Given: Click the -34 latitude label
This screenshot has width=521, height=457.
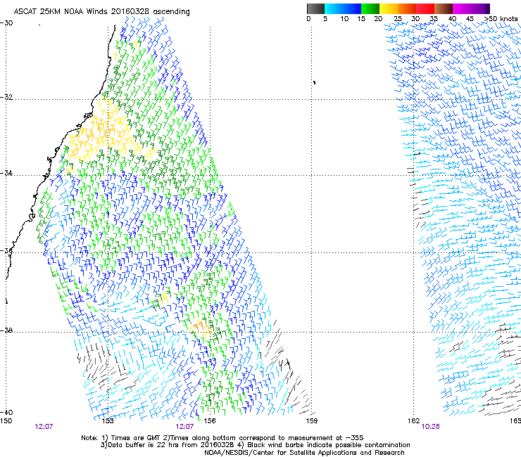Looking at the screenshot, I should coord(6,173).
